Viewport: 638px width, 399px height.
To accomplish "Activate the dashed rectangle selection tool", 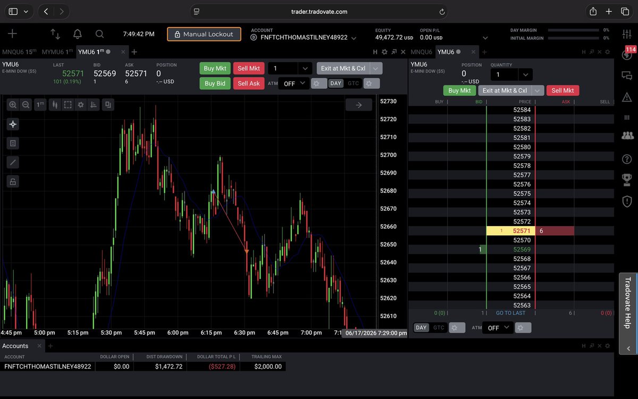I will 68,105.
